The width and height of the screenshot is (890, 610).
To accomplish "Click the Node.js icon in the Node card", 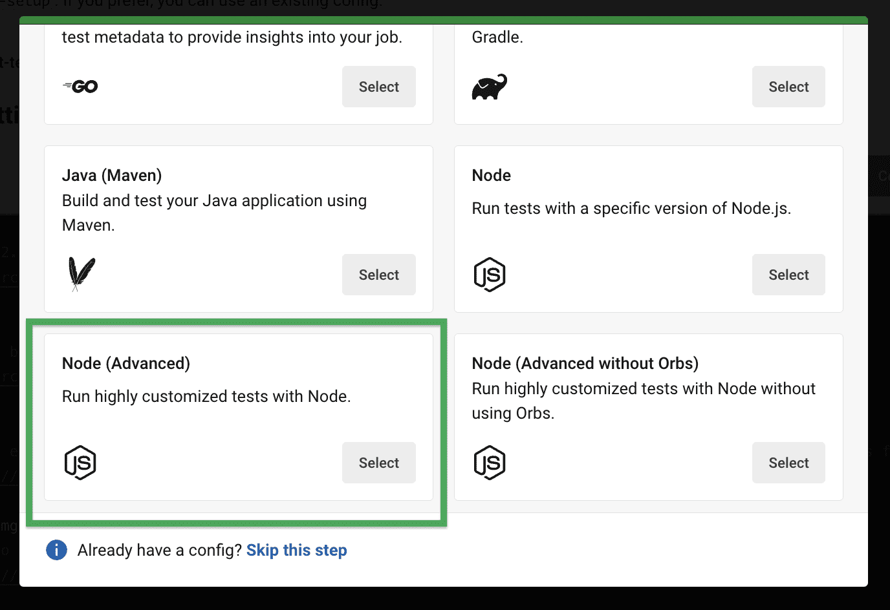I will point(490,275).
